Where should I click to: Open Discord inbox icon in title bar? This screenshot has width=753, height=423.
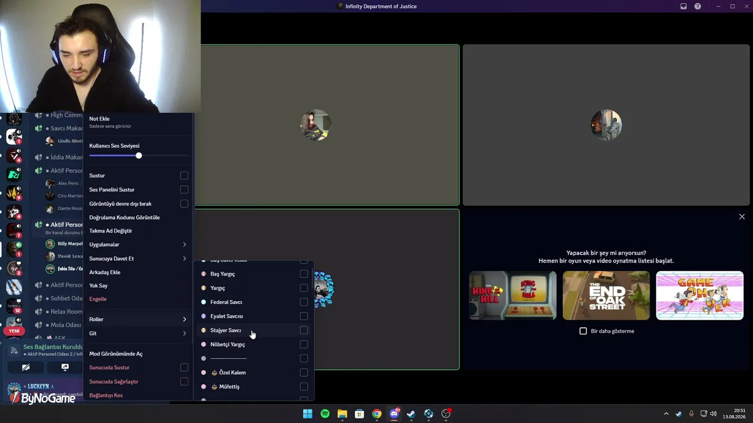[x=684, y=6]
